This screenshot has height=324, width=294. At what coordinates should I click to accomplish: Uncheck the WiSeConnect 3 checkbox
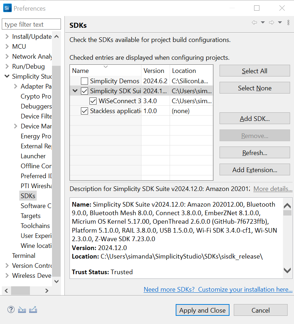pyautogui.click(x=93, y=101)
